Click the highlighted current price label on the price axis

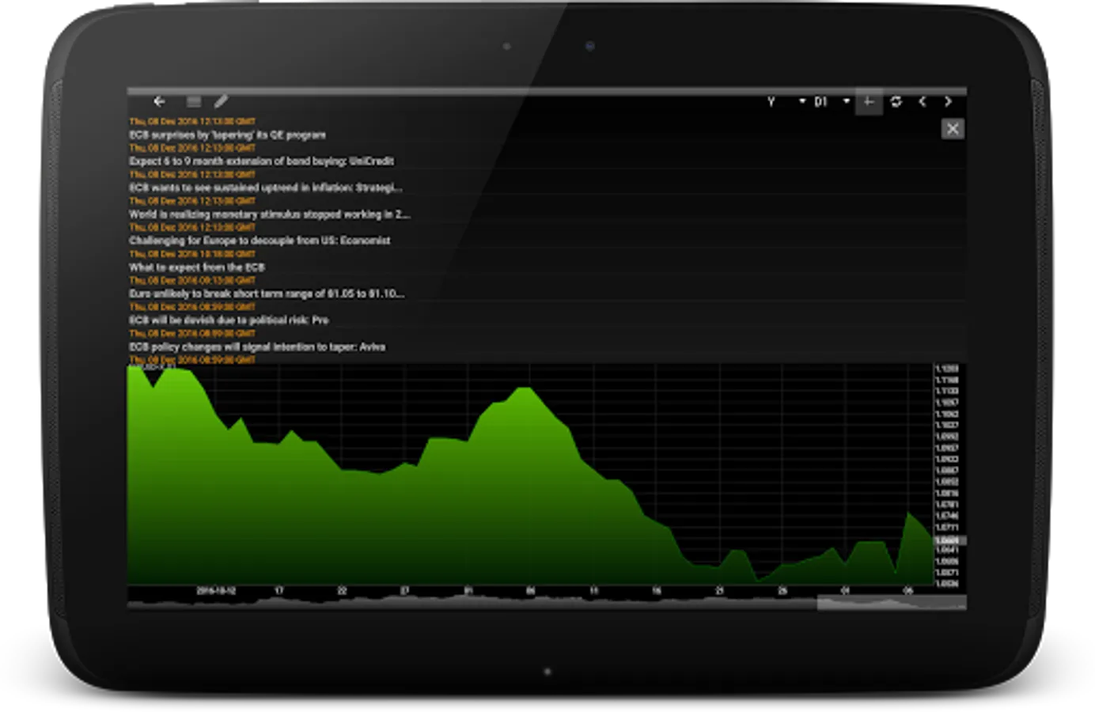pyautogui.click(x=949, y=540)
